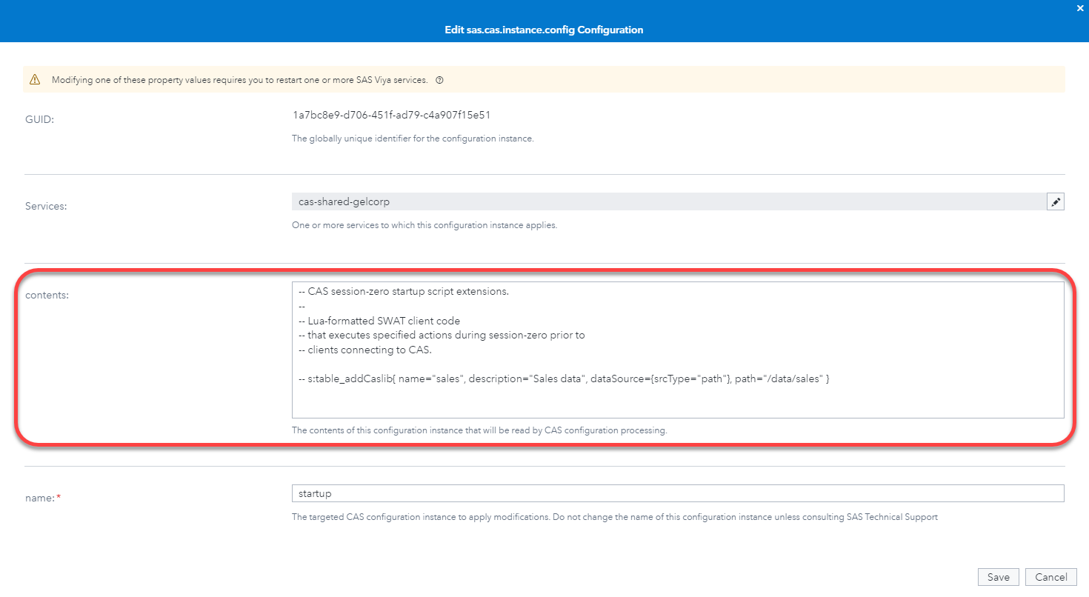Click inside the contents text area
Image resolution: width=1089 pixels, height=597 pixels.
(x=678, y=350)
